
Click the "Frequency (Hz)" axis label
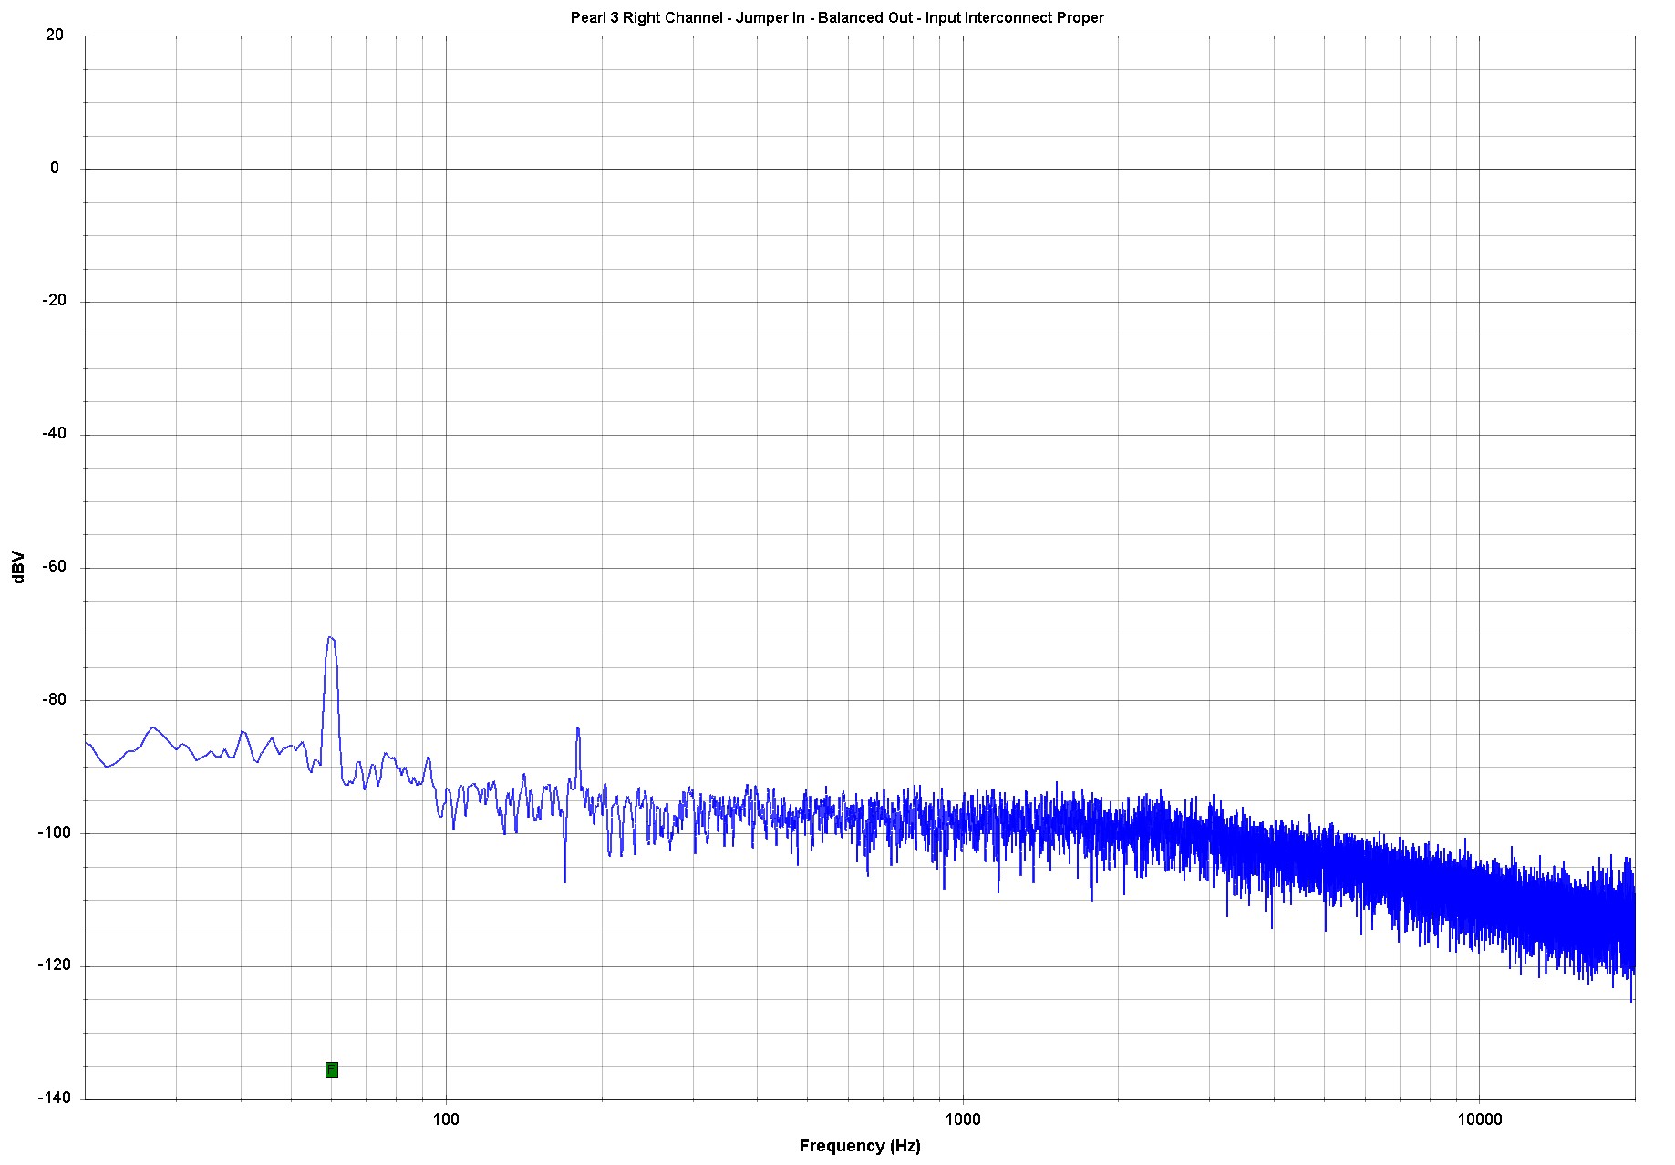860,1146
